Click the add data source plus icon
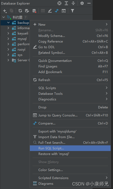The image size is (113, 189). (x=5, y=11)
